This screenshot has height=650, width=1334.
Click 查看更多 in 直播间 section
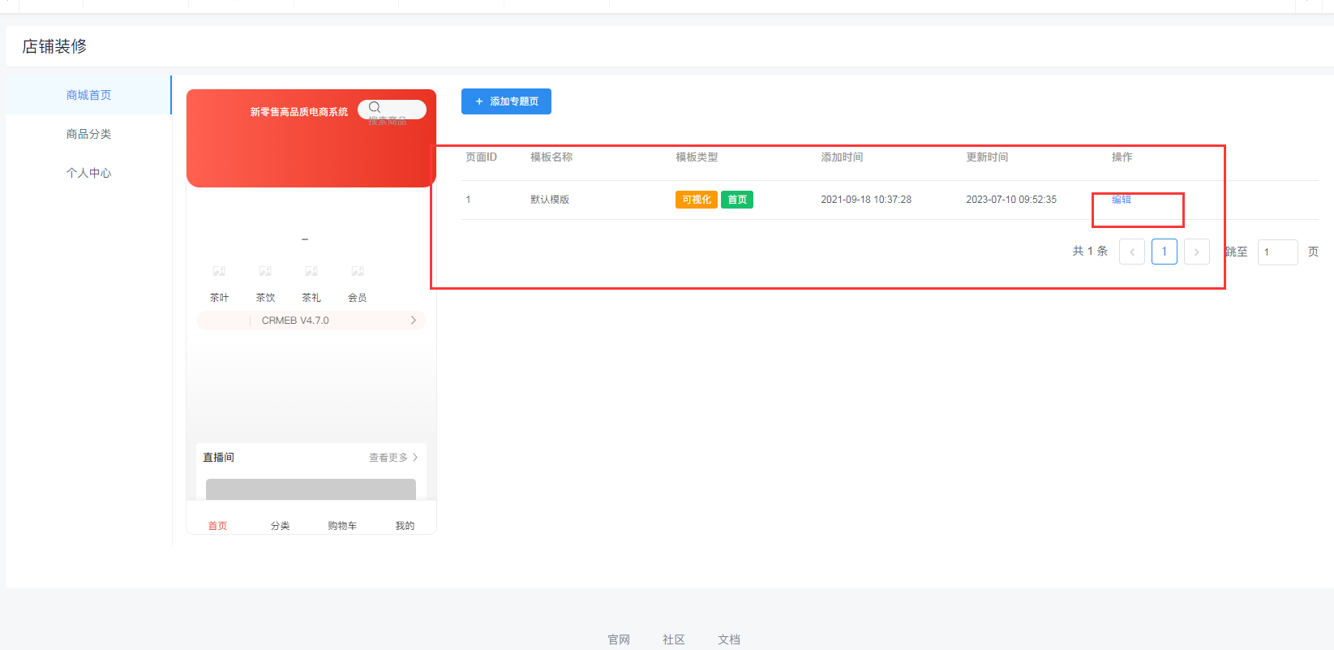(393, 458)
